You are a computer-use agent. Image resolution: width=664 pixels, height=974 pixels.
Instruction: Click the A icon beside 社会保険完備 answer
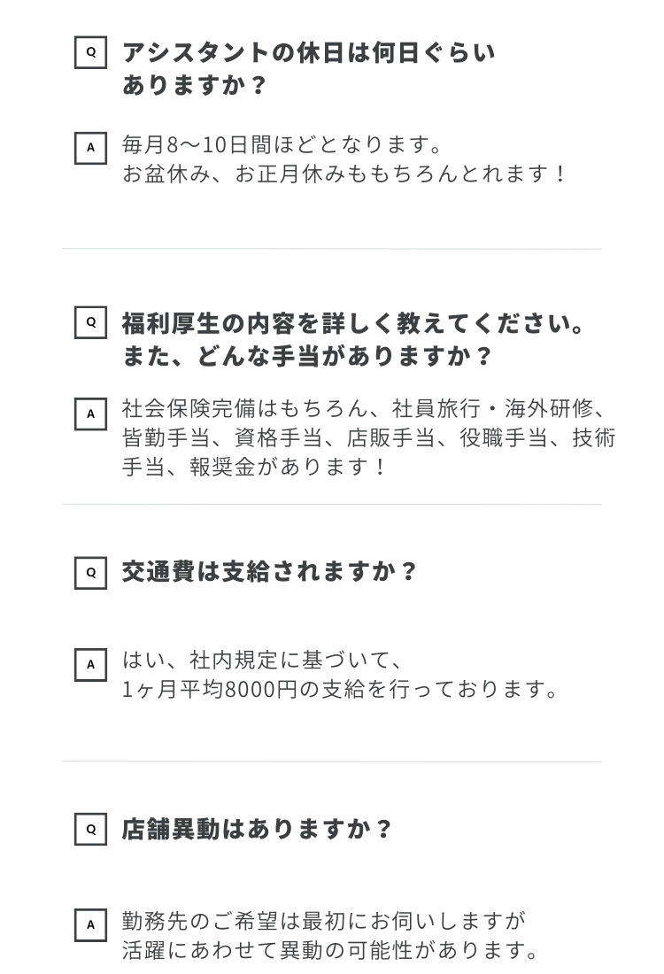pos(90,414)
